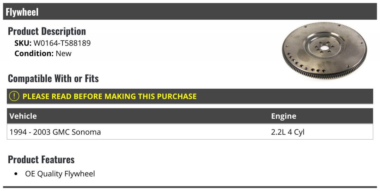The image size is (380, 191).
Task: Click the Product Description heading
Action: (x=47, y=31)
